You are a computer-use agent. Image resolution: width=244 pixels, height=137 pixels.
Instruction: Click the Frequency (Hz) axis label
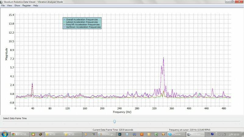point(122,112)
